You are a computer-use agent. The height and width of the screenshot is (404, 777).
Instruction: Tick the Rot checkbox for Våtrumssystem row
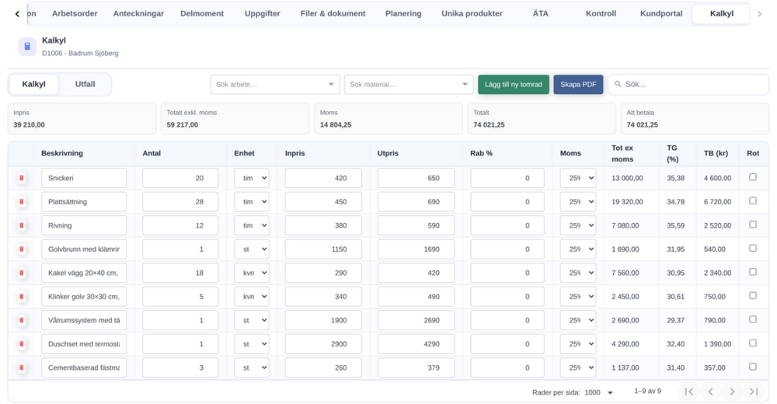tap(753, 319)
